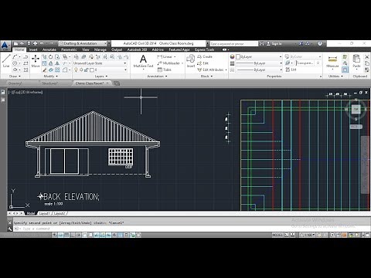Viewport: 371px width, 278px height.
Task: Click the New drawing icon in quick access toolbar
Action: click(16, 43)
